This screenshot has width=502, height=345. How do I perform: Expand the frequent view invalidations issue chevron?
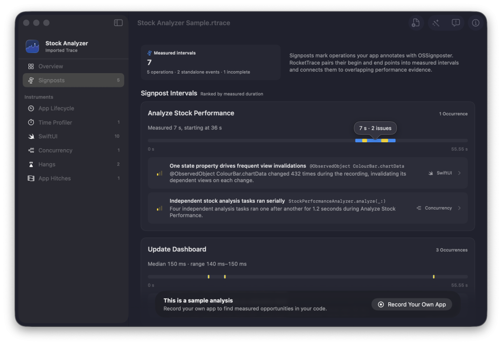(459, 173)
